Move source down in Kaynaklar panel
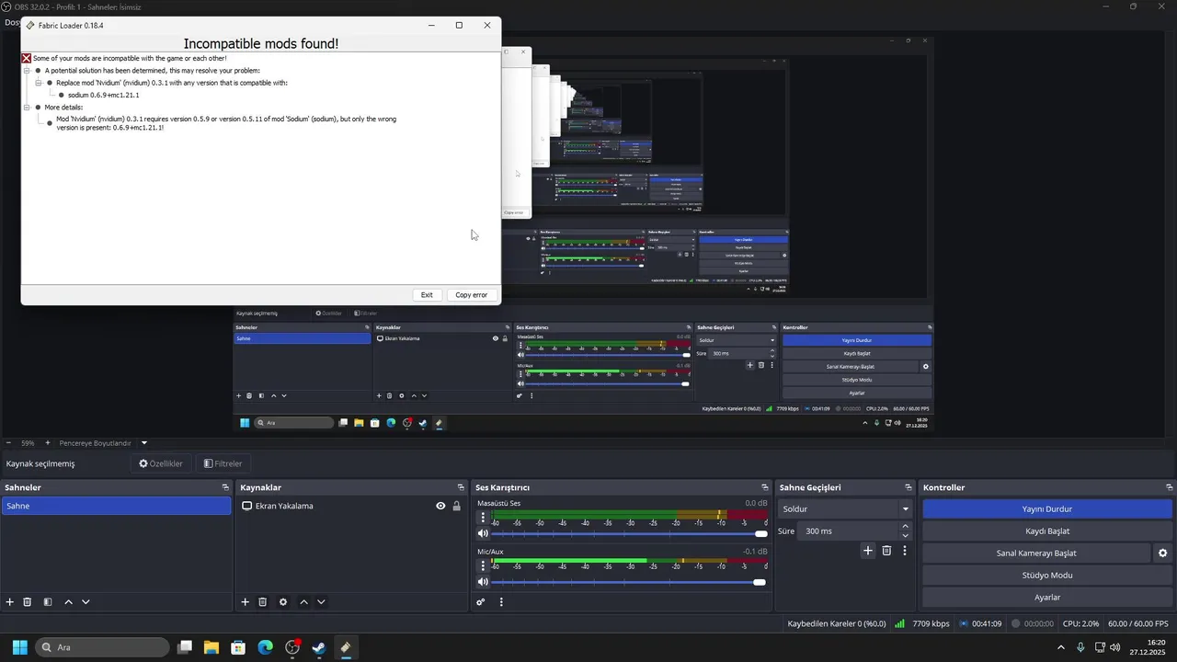Screen dimensions: 1177x662 tap(321, 602)
